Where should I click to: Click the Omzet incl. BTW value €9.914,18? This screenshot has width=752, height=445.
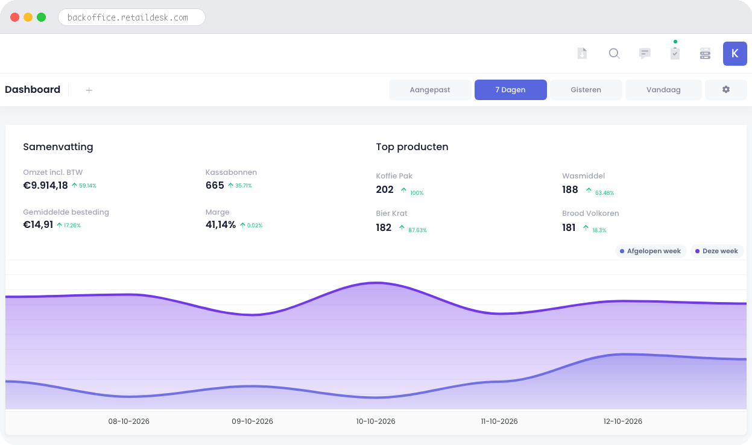pyautogui.click(x=45, y=186)
